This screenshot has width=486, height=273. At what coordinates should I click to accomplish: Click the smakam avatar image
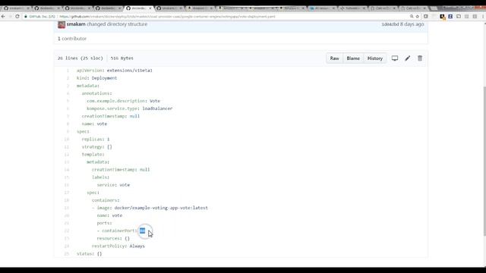(62, 24)
